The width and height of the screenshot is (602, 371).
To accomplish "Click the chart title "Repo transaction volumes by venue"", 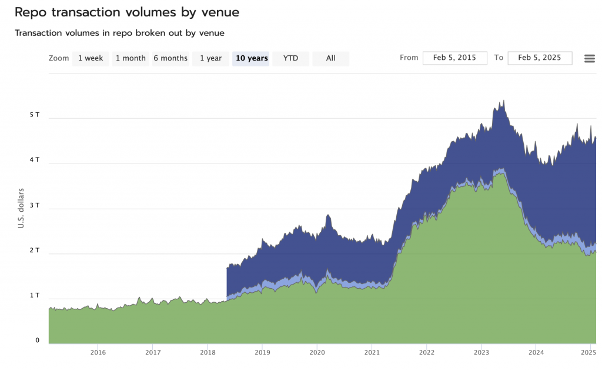I will (128, 12).
